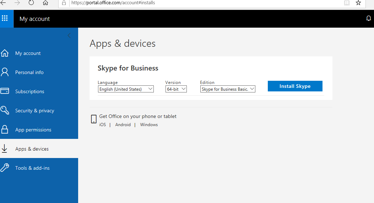The width and height of the screenshot is (374, 203).
Task: Click the padlock site security icon
Action: point(64,3)
